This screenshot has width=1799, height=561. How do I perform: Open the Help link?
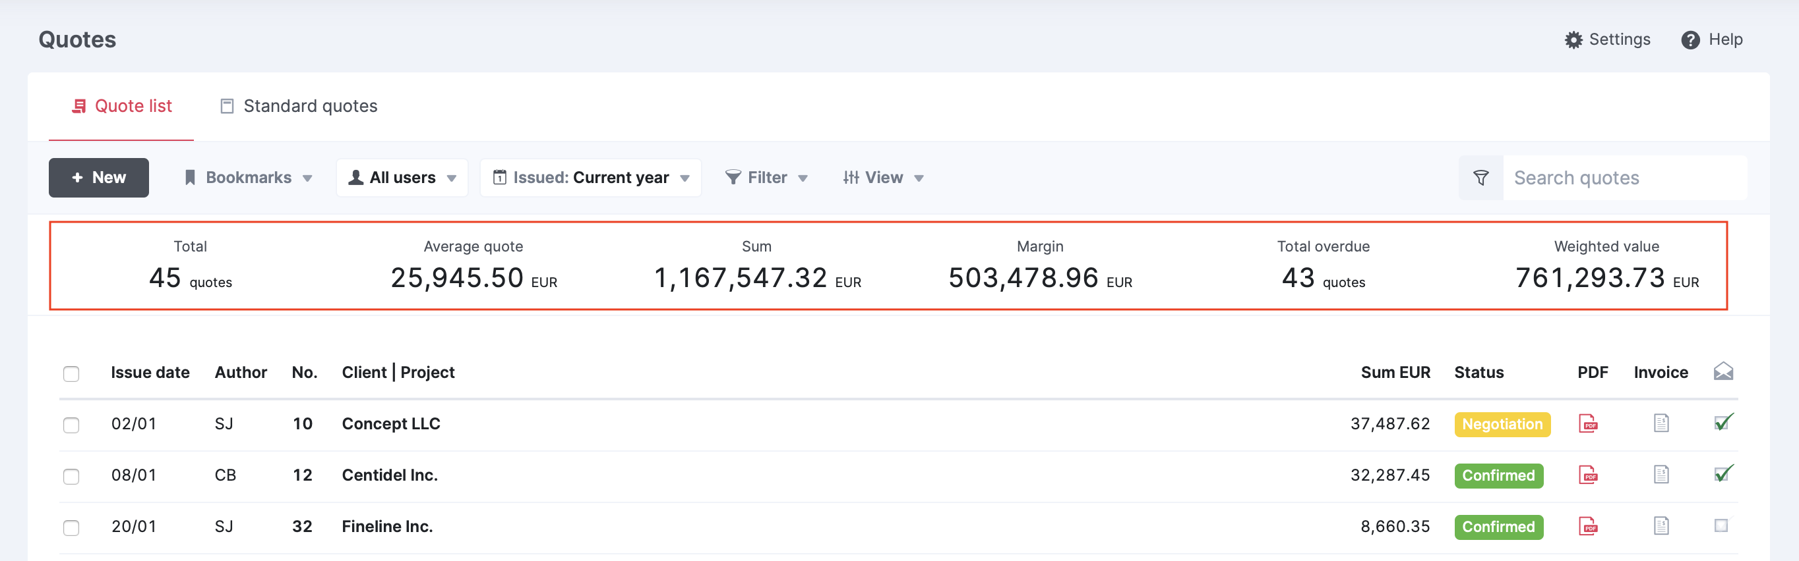click(1712, 40)
